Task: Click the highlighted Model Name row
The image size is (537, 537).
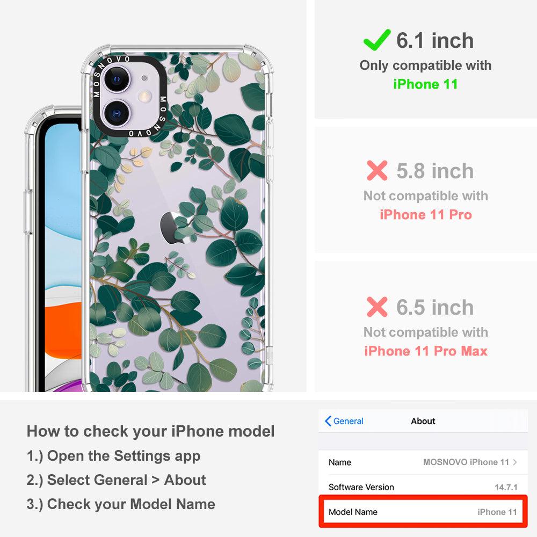Action: (423, 512)
